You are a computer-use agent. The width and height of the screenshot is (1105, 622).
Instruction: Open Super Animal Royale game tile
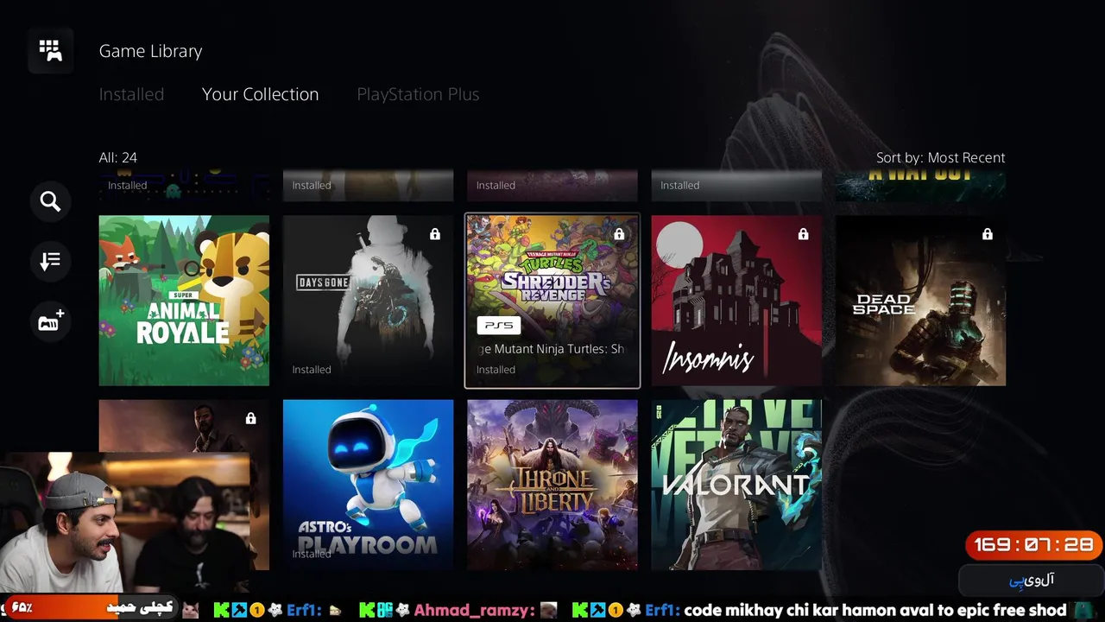184,301
